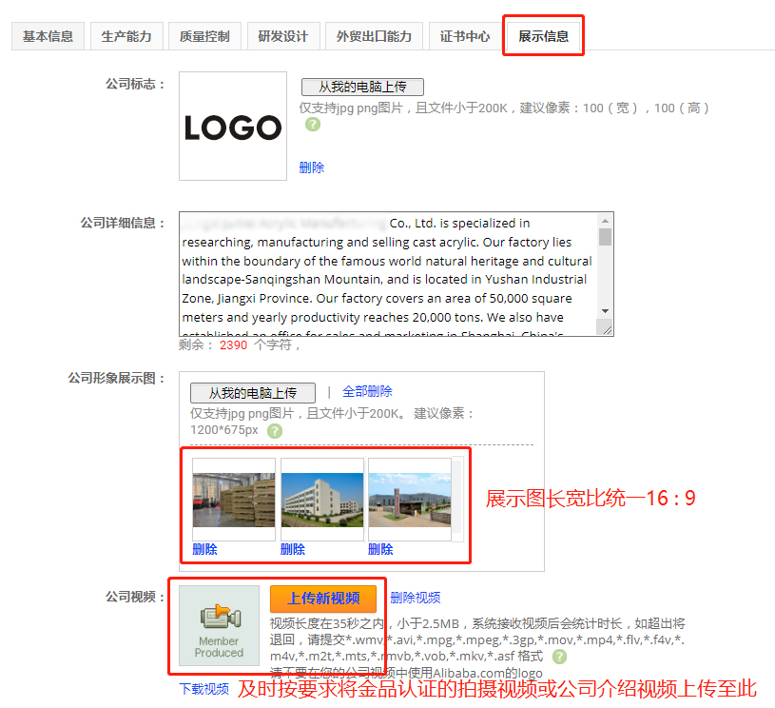The width and height of the screenshot is (775, 708).
Task: Go to the 证书中心 tab
Action: (465, 36)
